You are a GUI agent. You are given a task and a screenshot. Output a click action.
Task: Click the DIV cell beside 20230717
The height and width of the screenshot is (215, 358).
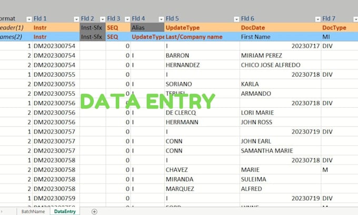click(x=340, y=46)
